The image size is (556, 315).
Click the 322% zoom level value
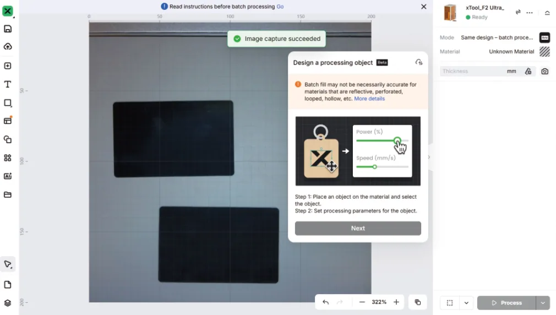pos(379,302)
